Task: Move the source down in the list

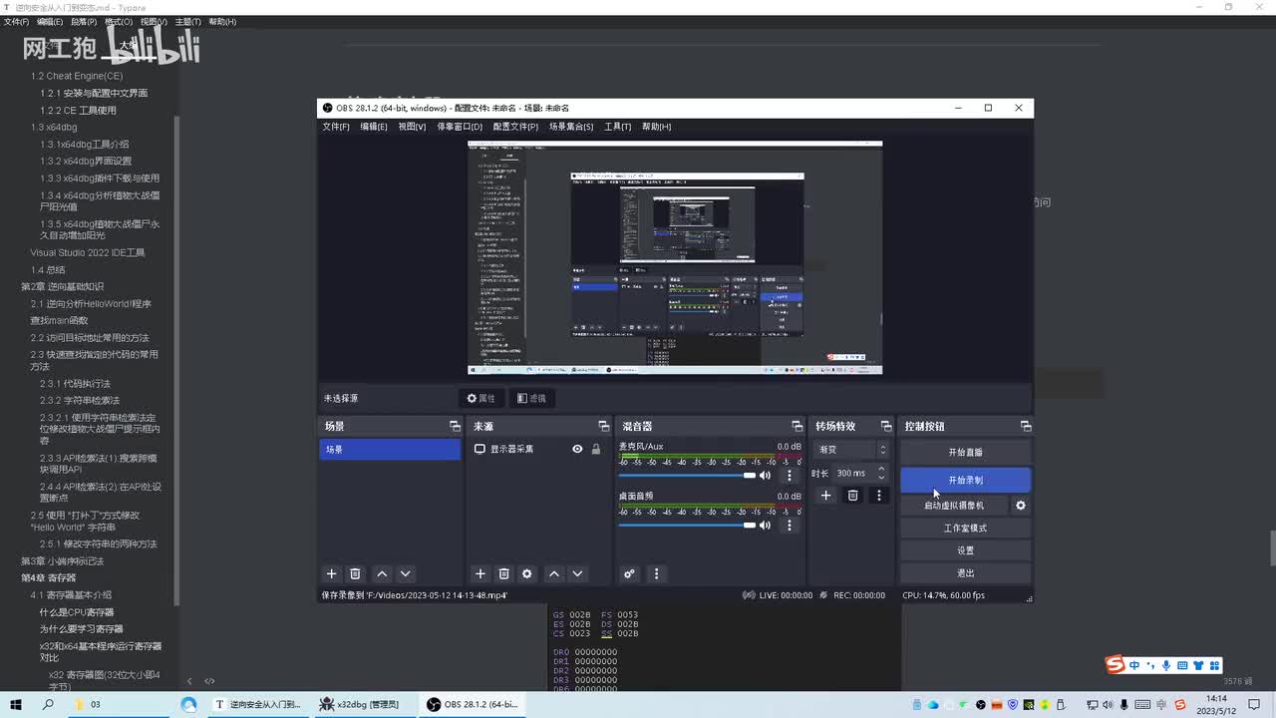Action: coord(577,573)
